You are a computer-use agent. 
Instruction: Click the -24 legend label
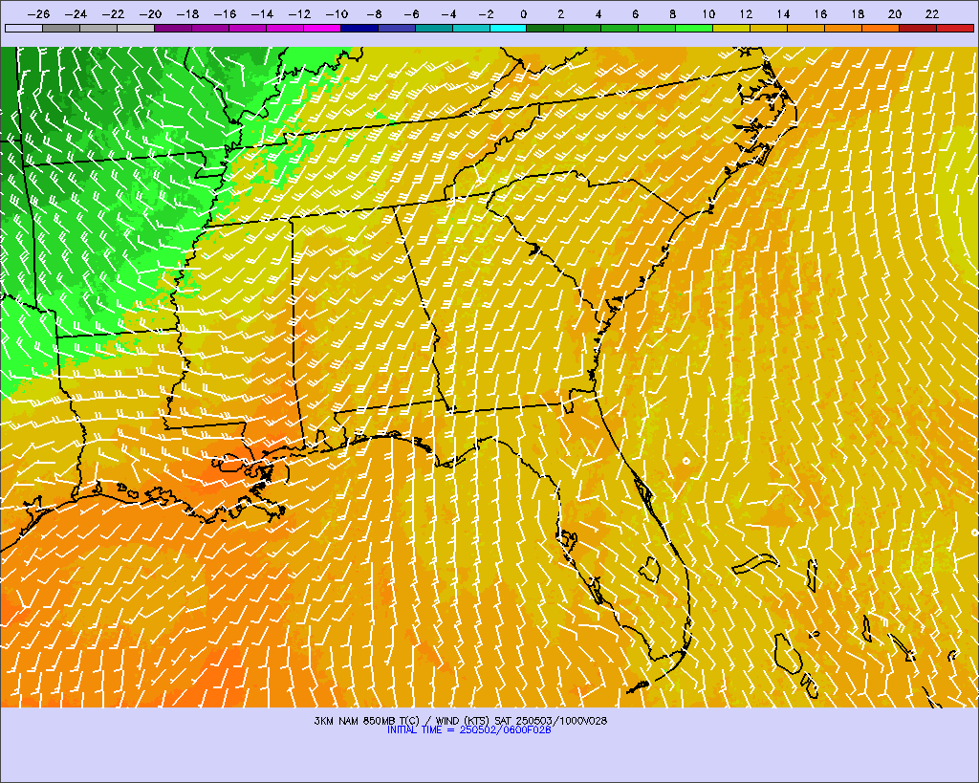76,14
